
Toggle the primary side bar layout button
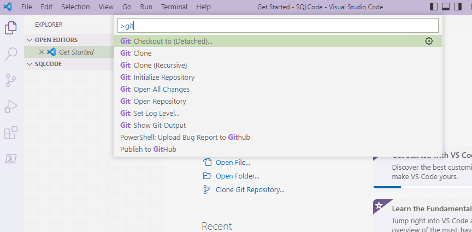point(434,7)
